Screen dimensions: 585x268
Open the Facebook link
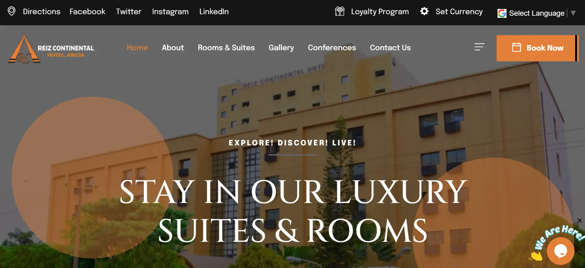[x=87, y=11]
